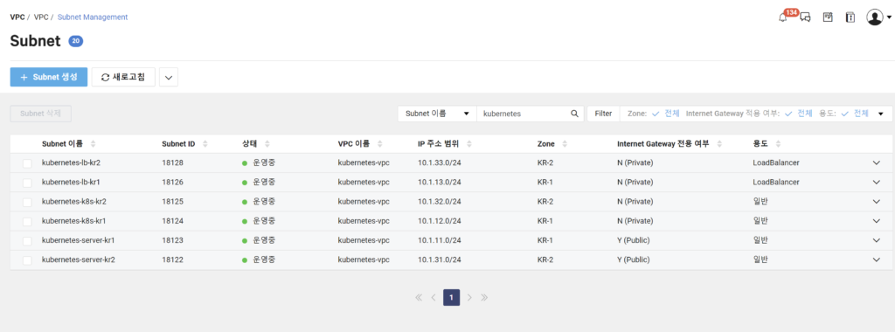The width and height of the screenshot is (895, 332).
Task: Click LoadBalancer usage for kubernetes-lb-kr2
Action: point(776,163)
